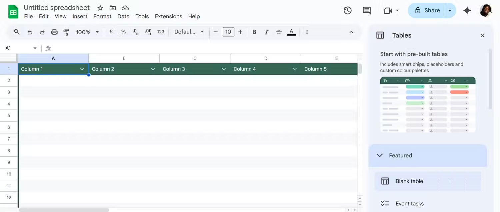Open the Extensions menu

(168, 16)
